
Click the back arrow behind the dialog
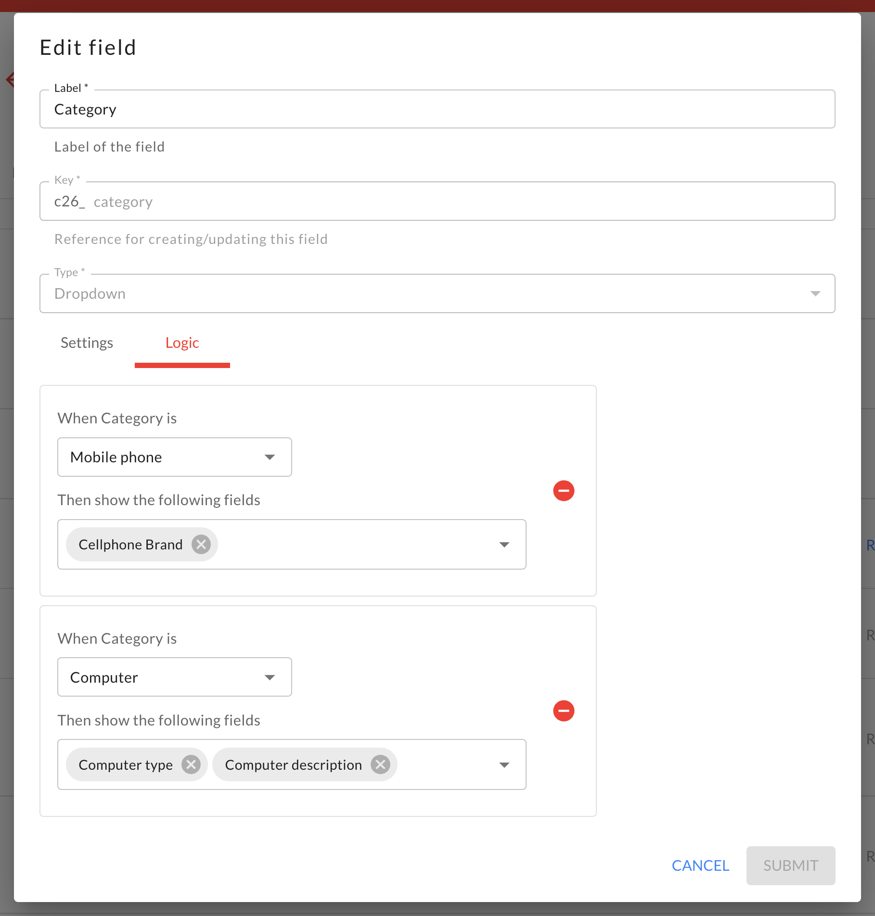(10, 79)
